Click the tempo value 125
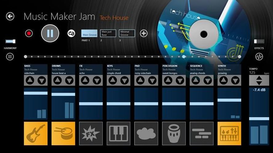The width and height of the screenshot is (273, 153). click(x=252, y=73)
